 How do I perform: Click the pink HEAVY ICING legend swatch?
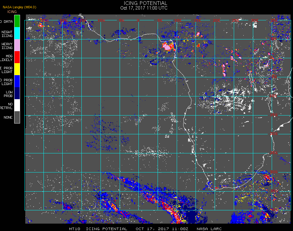pos(17,45)
